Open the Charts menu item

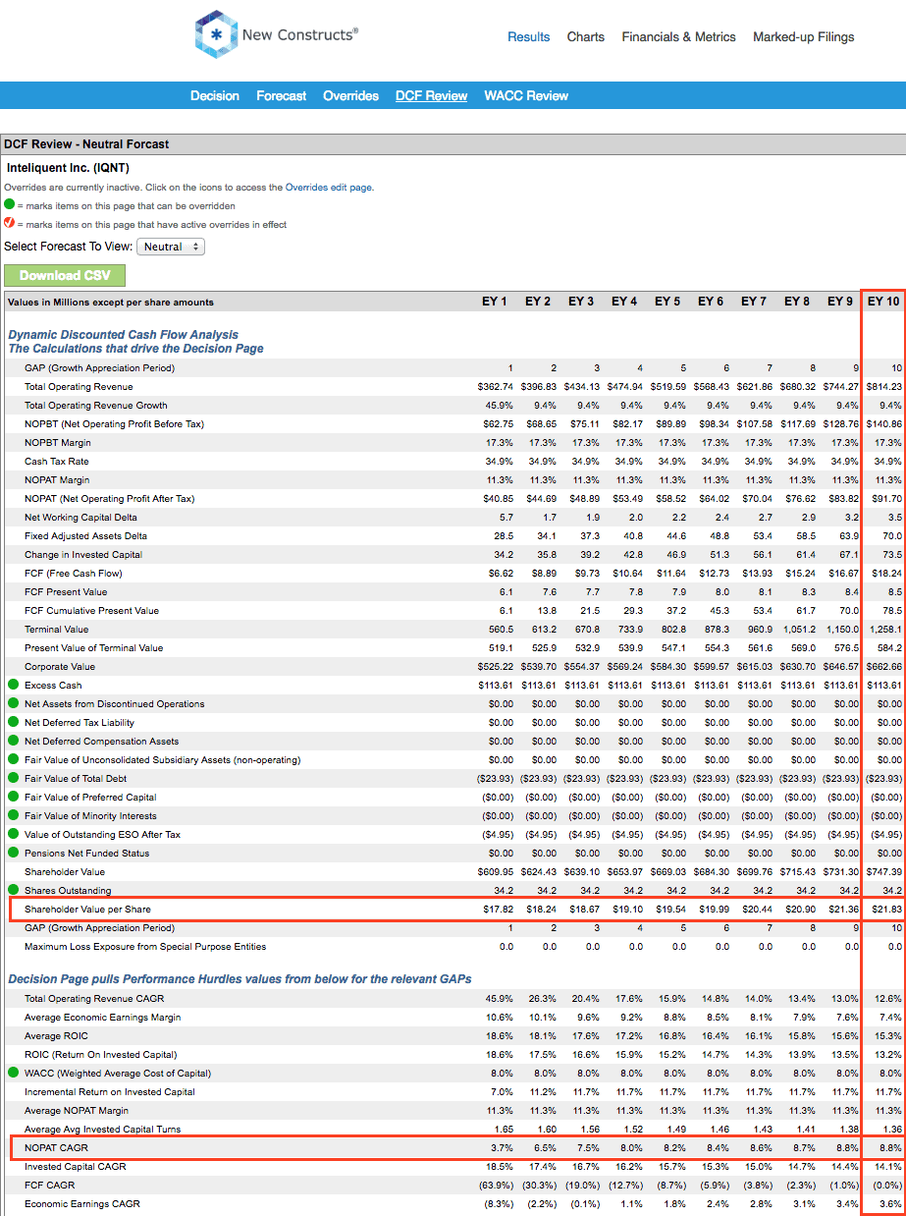(586, 36)
